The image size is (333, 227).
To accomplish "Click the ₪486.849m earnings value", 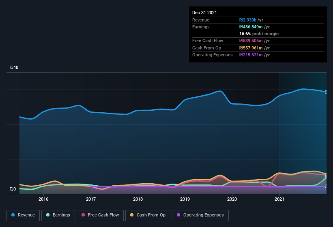I will point(251,27).
